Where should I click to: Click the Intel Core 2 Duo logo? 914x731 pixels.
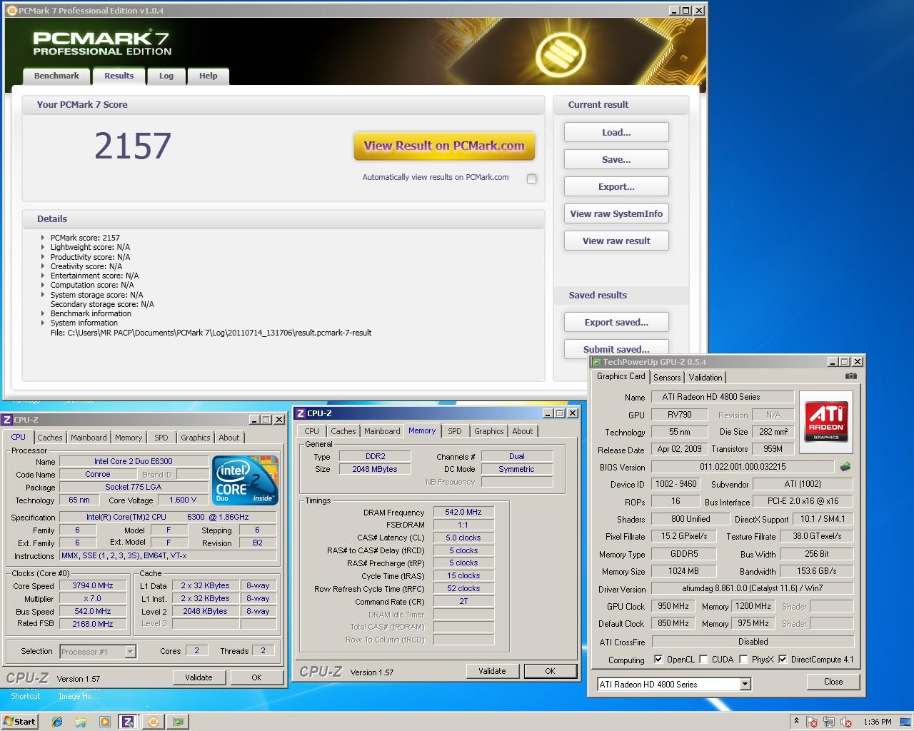(245, 480)
